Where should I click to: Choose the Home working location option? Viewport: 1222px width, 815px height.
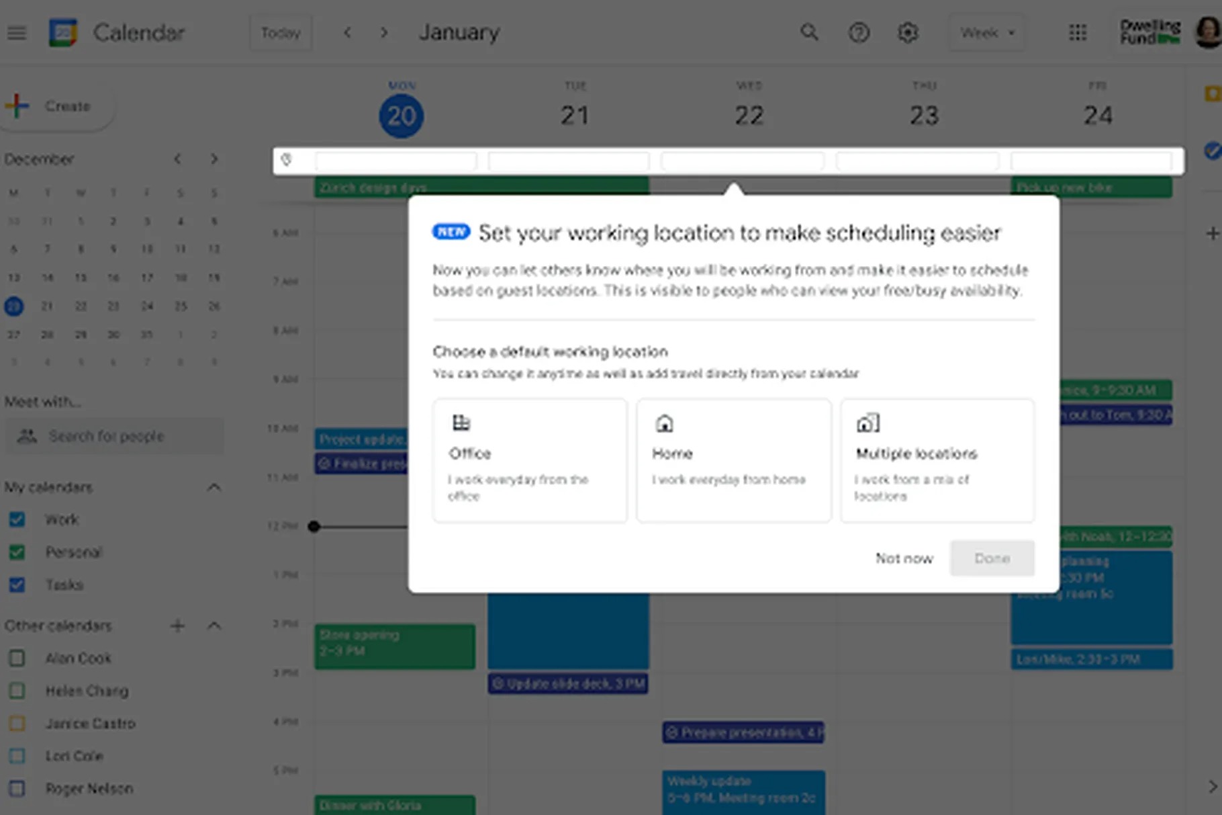tap(733, 460)
